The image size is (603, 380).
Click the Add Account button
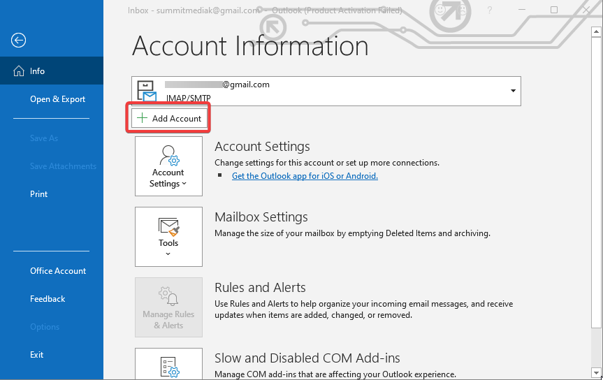coord(169,118)
